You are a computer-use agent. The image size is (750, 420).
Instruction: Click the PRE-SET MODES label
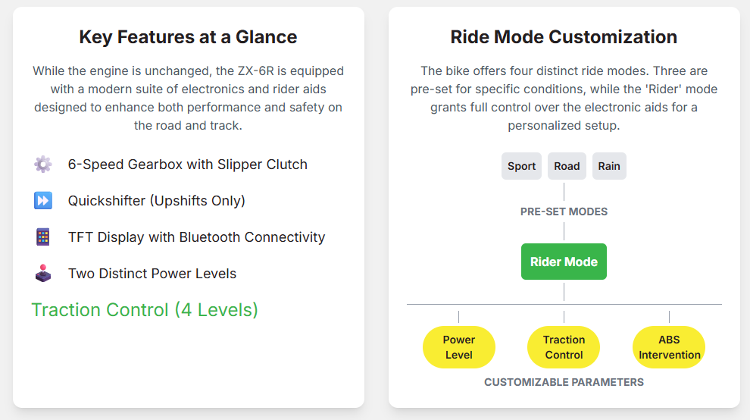coord(564,212)
